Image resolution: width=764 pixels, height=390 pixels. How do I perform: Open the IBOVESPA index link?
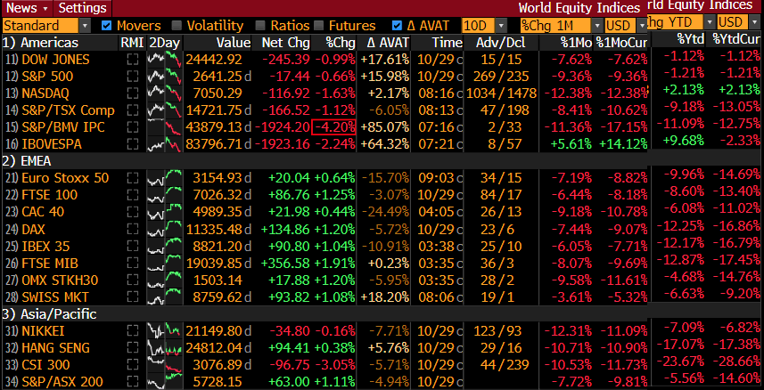[52, 144]
